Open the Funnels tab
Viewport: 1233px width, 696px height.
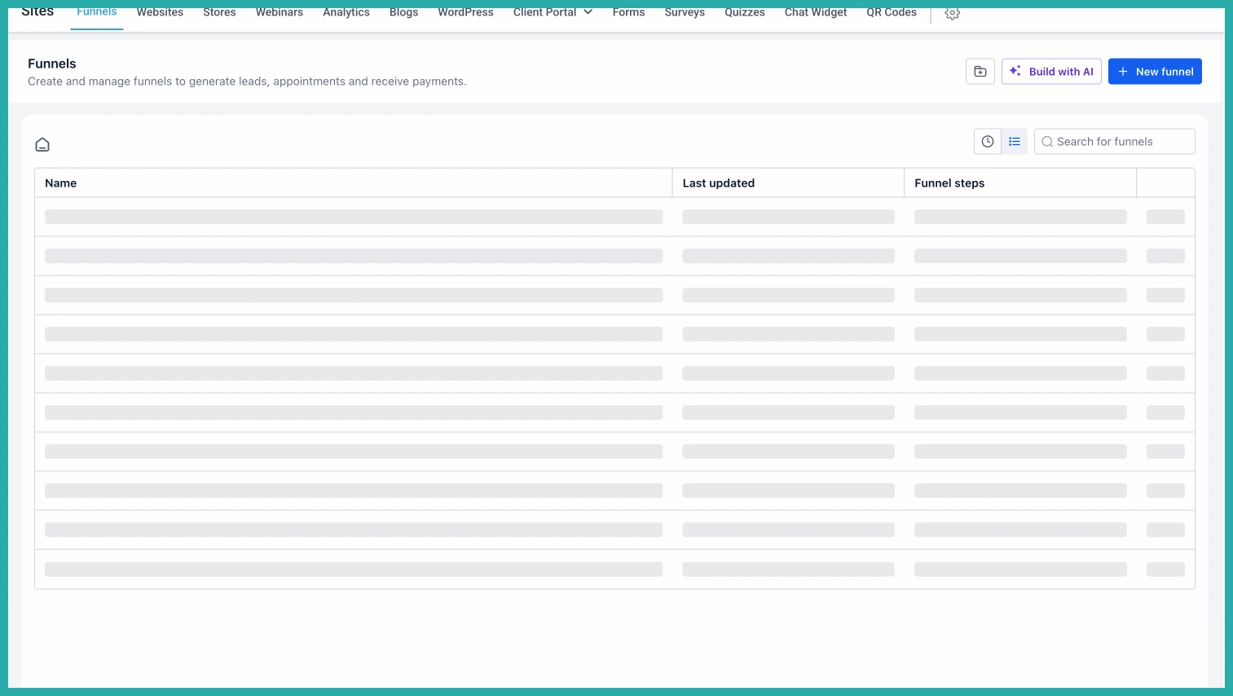[x=97, y=12]
